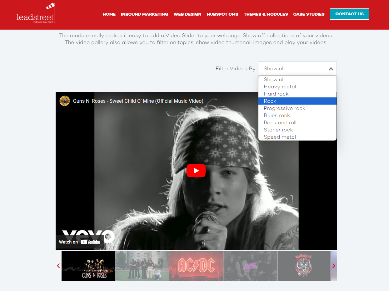Select Blues rock filter option
389x291 pixels.
(297, 116)
